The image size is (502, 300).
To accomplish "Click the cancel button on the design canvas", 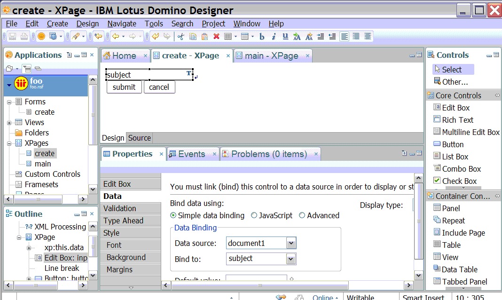I will tap(159, 87).
